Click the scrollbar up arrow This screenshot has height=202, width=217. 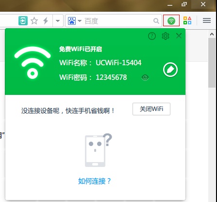[x=212, y=34]
